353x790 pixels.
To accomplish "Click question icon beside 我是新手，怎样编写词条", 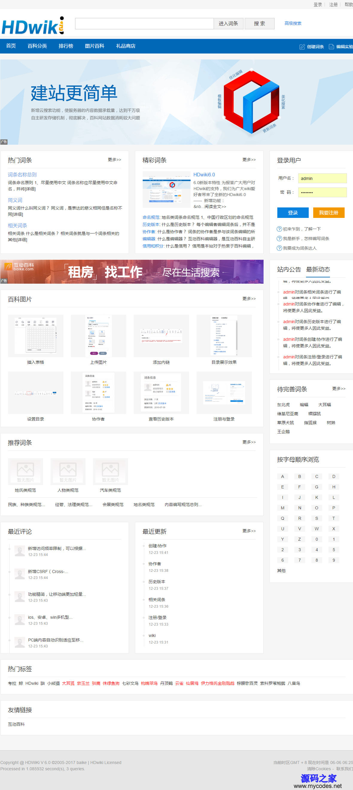I will point(279,238).
